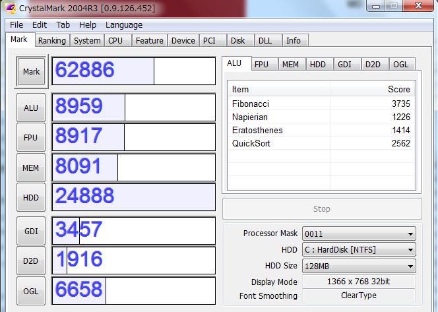Image resolution: width=438 pixels, height=312 pixels.
Task: Click the Font Smoothing ClearType value
Action: (x=359, y=296)
